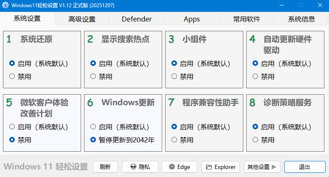Click the 退出 exit button
The image size is (329, 177).
pos(305,167)
